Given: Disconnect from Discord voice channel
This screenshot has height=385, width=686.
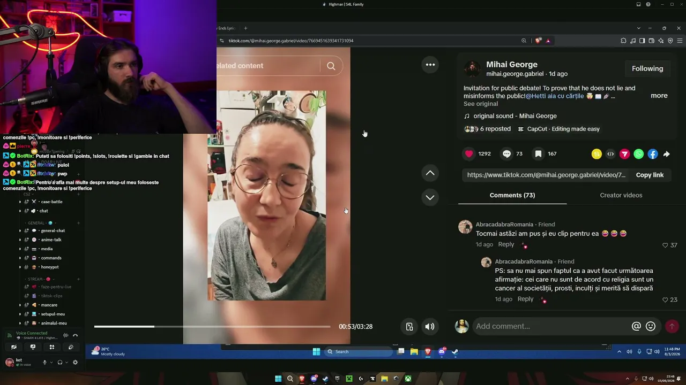Looking at the screenshot, I should (x=75, y=335).
